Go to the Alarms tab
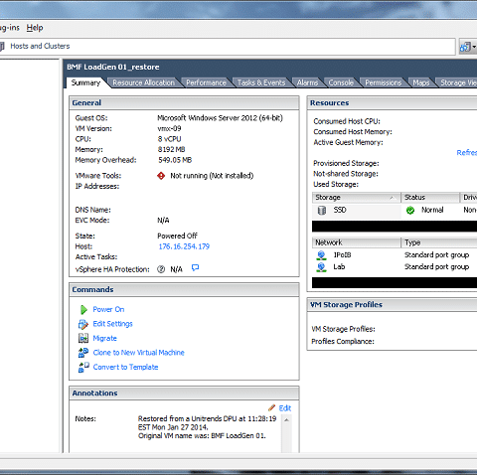 pos(307,82)
